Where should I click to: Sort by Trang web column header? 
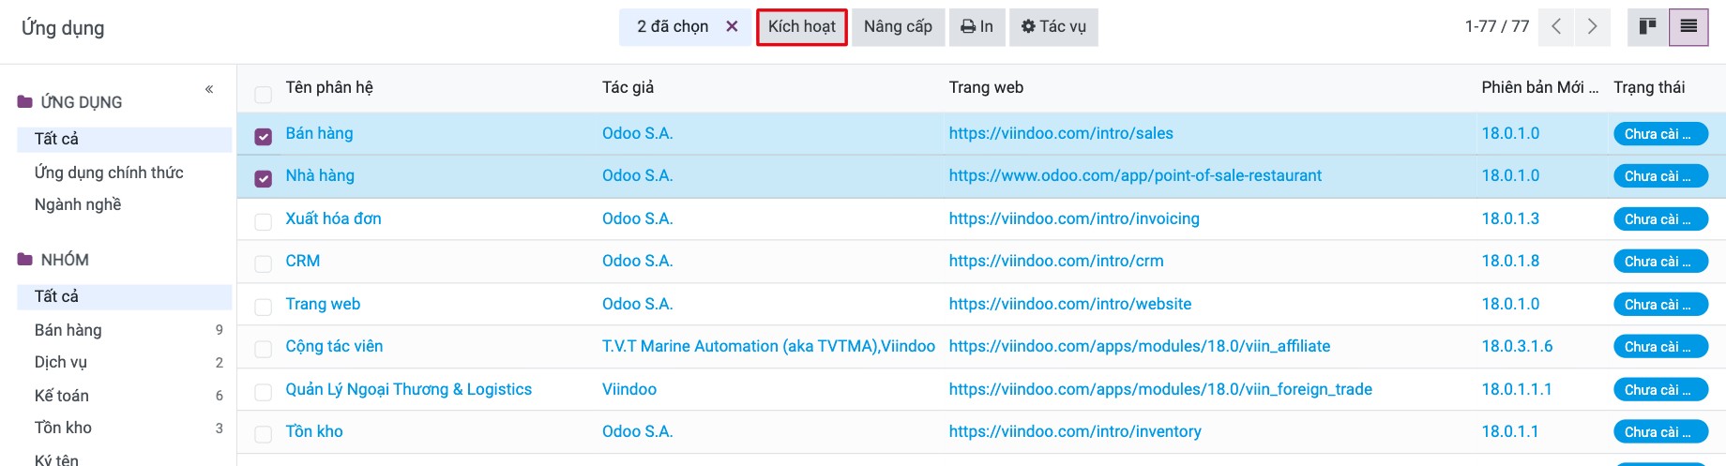tap(986, 87)
